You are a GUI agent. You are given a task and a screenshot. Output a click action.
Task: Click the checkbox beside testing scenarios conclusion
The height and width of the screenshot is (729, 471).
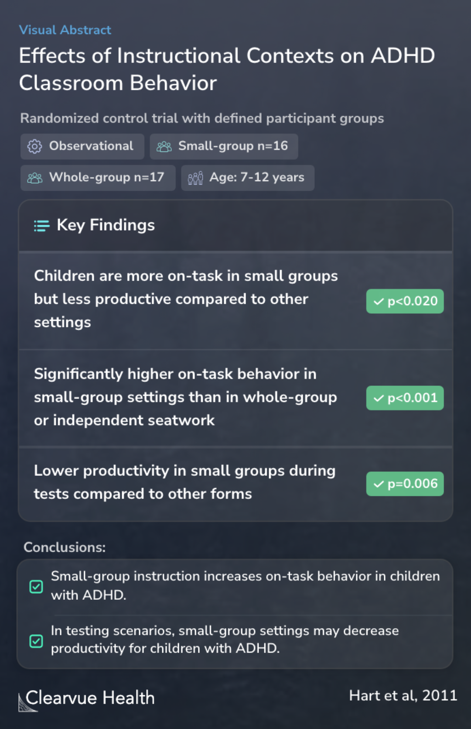coord(36,641)
